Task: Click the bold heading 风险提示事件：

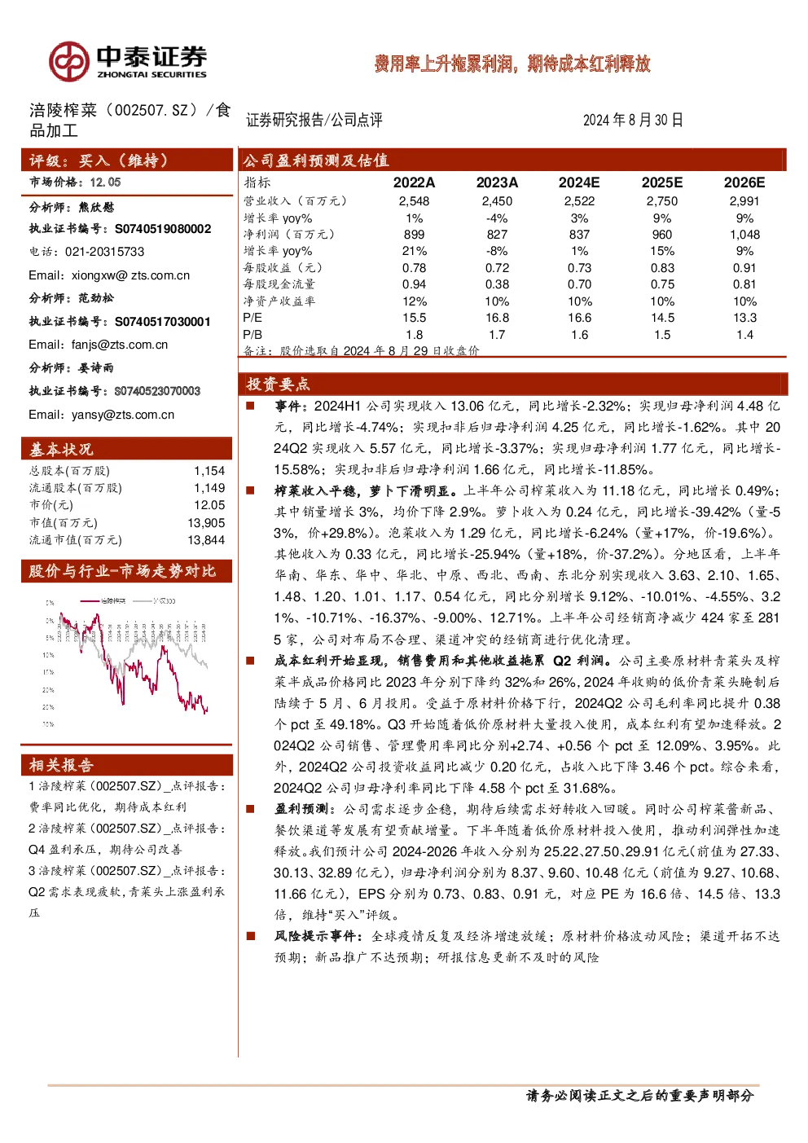Action: click(318, 936)
